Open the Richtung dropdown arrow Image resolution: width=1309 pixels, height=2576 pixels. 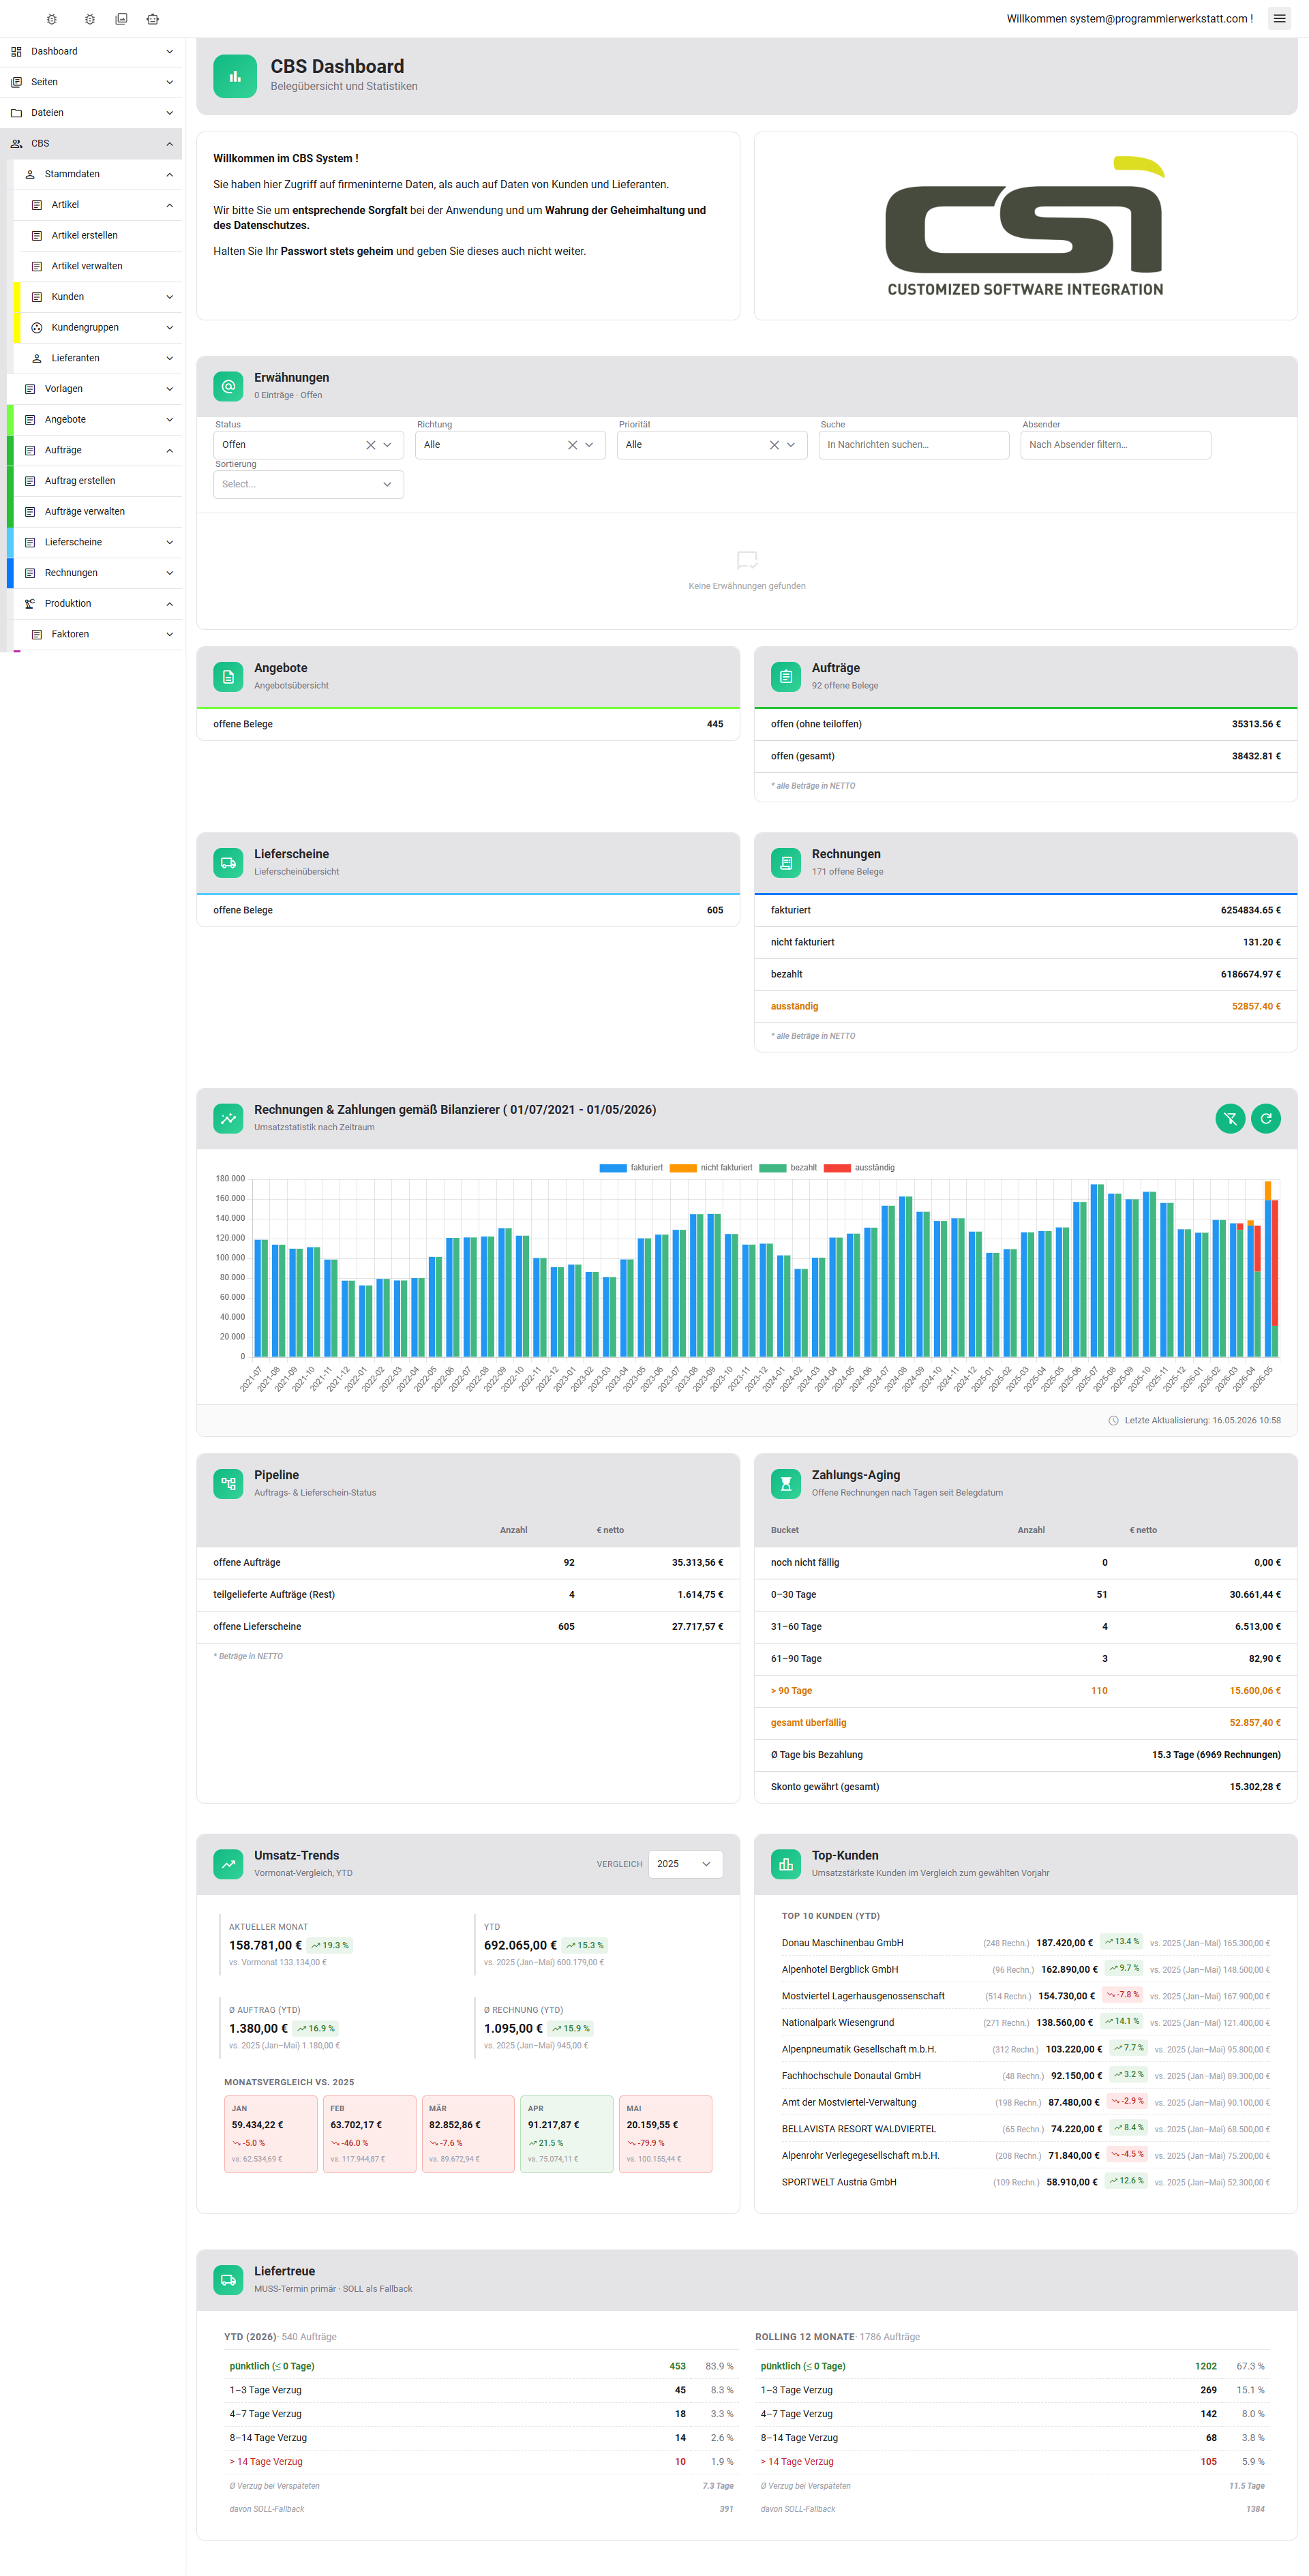pyautogui.click(x=590, y=445)
